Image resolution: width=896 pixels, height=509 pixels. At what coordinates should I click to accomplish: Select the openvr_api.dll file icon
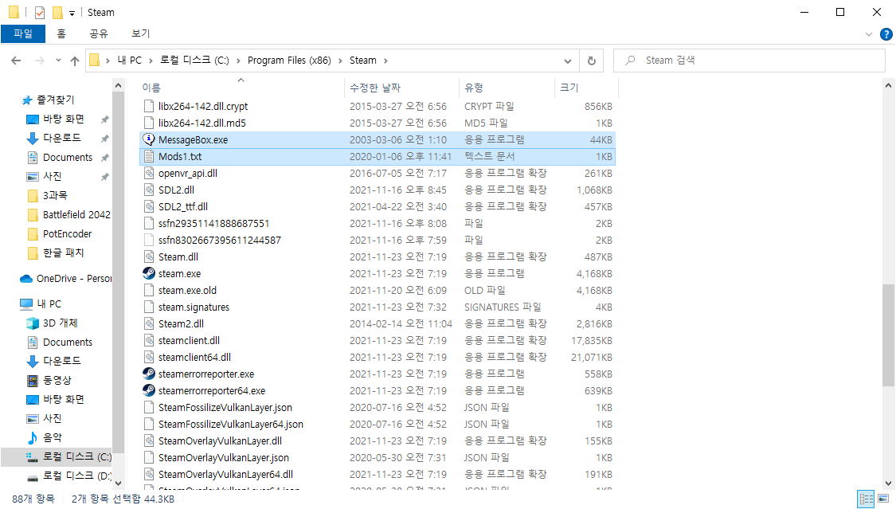149,173
